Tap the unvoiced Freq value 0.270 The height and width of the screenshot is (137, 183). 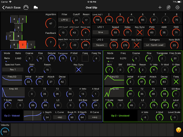(123, 58)
